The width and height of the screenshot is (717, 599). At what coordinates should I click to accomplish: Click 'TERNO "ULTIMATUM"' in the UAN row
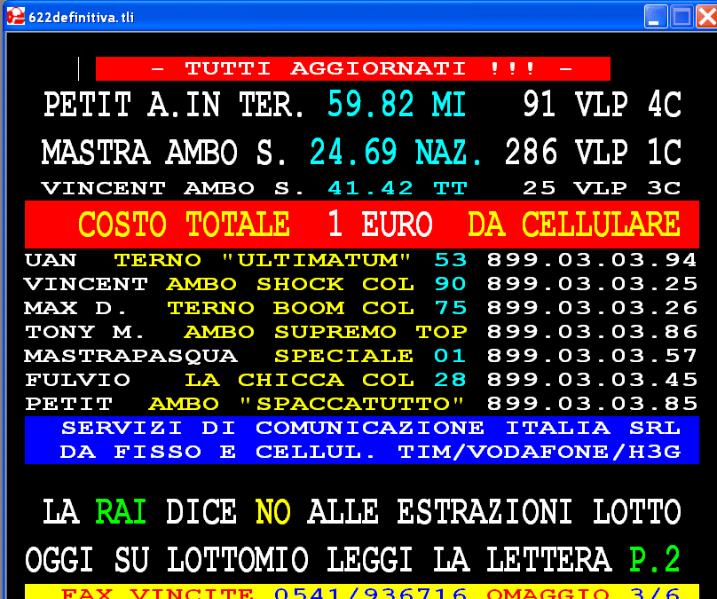pos(262,260)
